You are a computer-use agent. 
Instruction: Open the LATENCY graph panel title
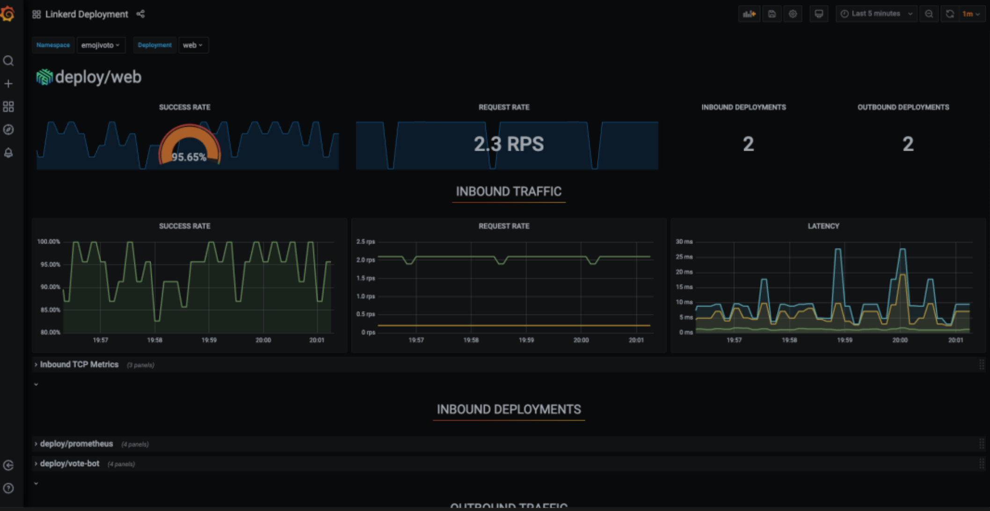pyautogui.click(x=823, y=226)
